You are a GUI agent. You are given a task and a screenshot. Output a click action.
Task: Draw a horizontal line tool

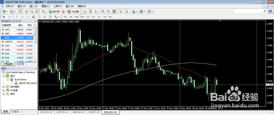point(22,17)
